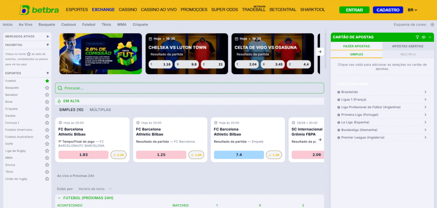Star the Beisebol sport
This screenshot has width=437, height=208.
(47, 95)
